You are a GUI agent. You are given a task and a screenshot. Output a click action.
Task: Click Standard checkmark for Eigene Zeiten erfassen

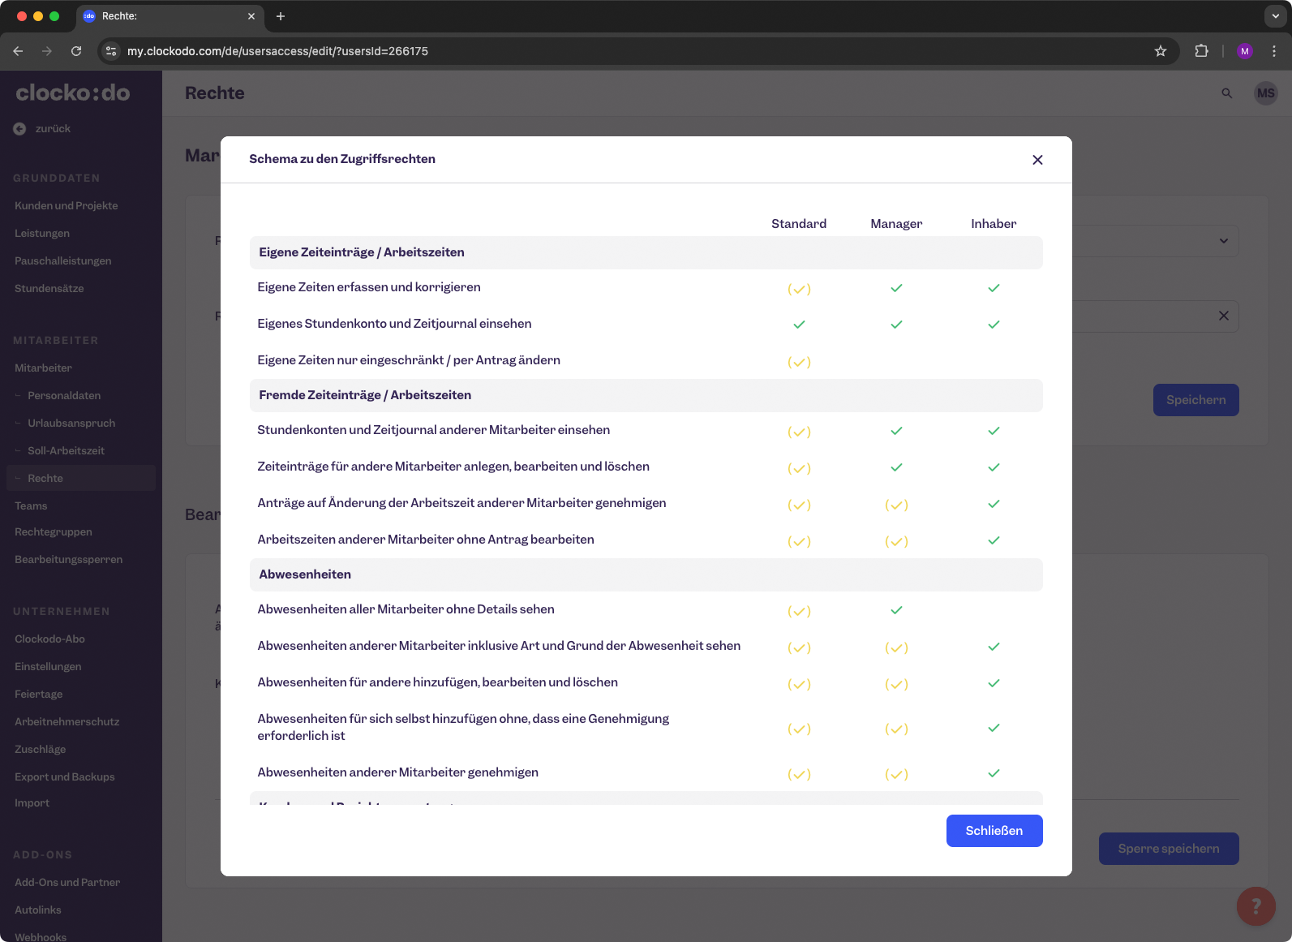[799, 289]
